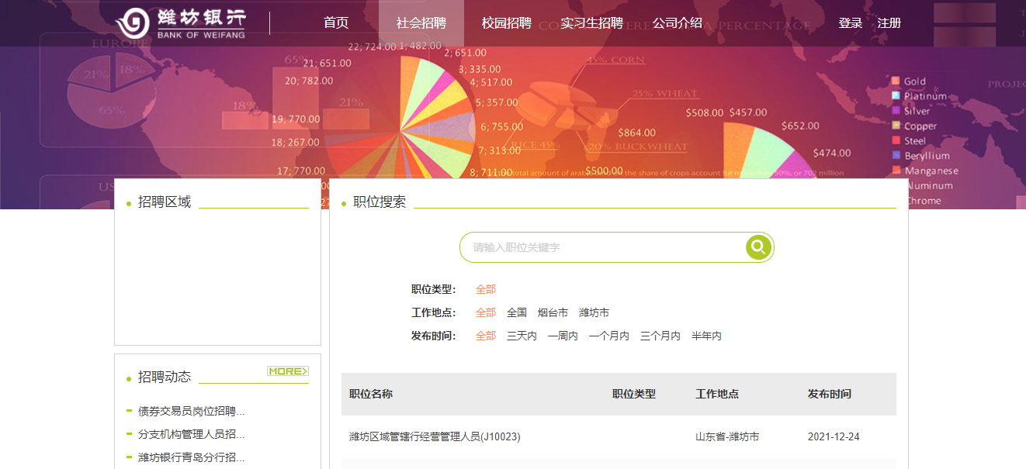Switch to the 校园招聘 tab
The image size is (1026, 469).
click(x=506, y=23)
